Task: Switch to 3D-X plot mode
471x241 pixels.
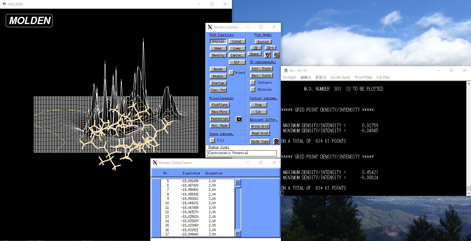Action: 270,48
